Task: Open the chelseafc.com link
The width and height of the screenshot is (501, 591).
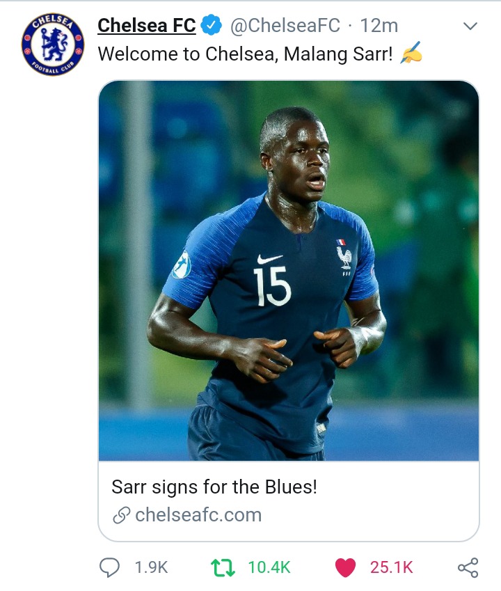Action: (x=198, y=515)
